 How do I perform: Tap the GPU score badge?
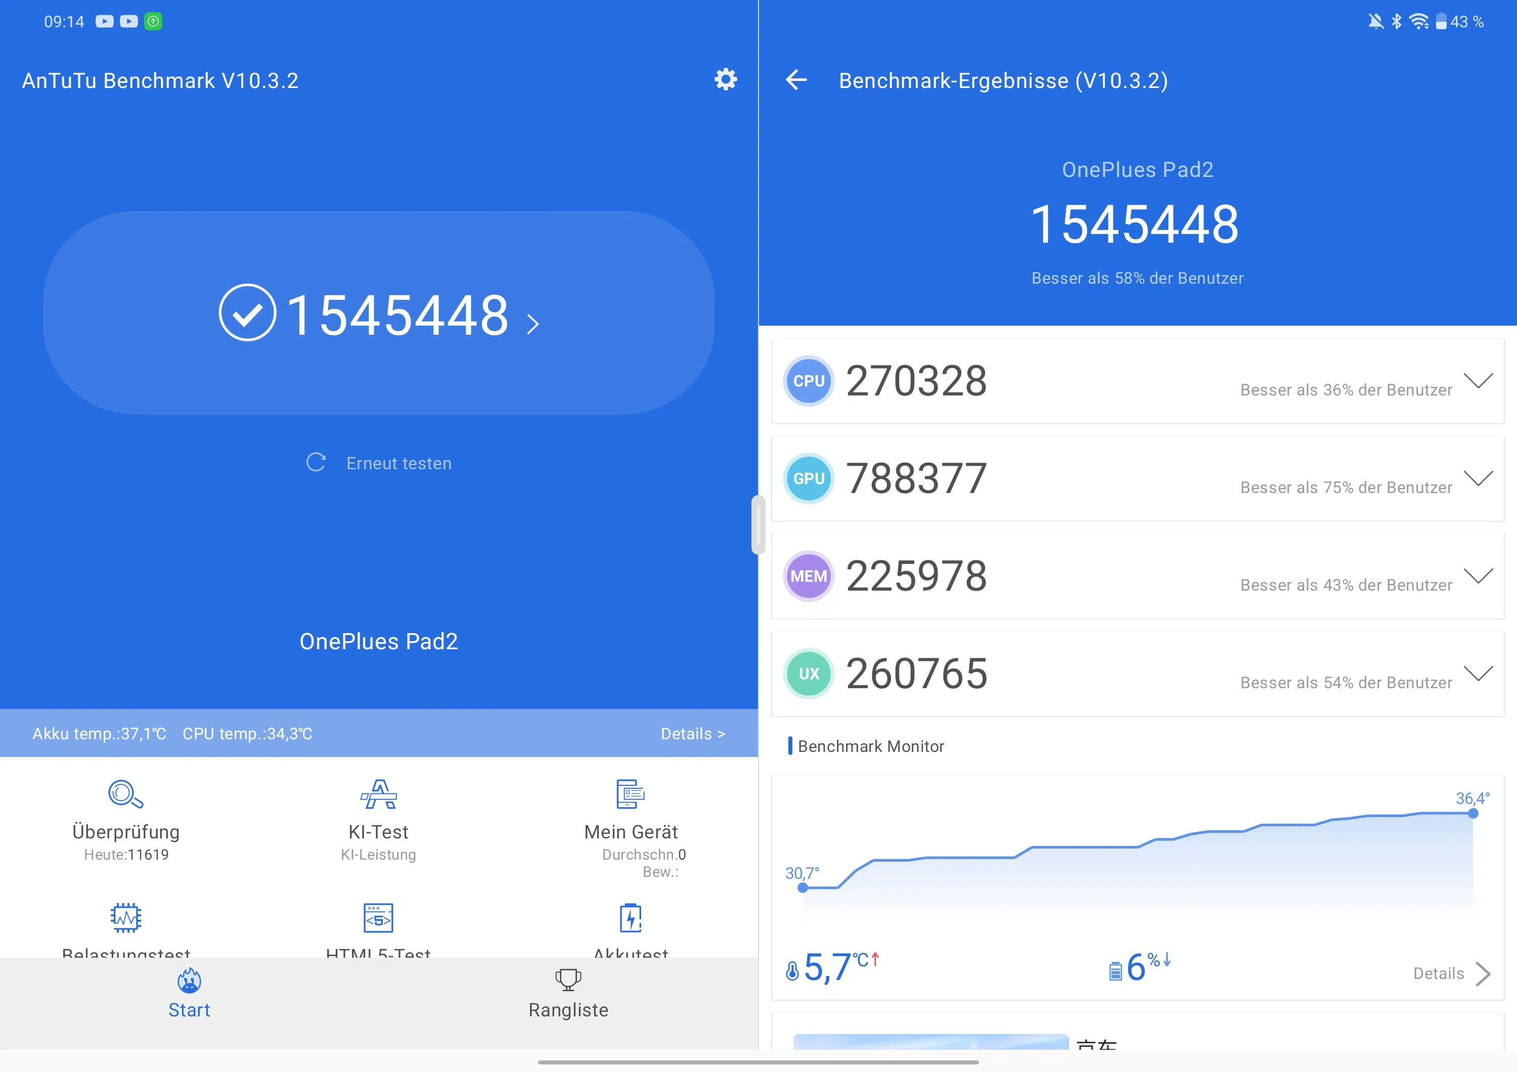click(x=809, y=478)
